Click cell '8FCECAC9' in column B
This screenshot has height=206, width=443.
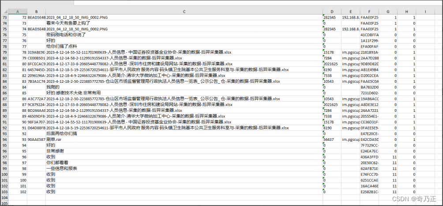coord(37,64)
